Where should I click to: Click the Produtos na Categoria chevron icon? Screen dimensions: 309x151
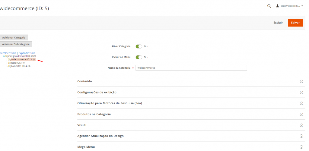pos(301,114)
